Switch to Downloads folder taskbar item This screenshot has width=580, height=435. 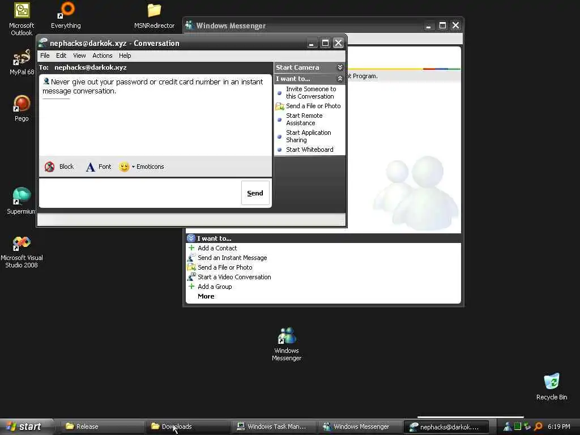188,427
